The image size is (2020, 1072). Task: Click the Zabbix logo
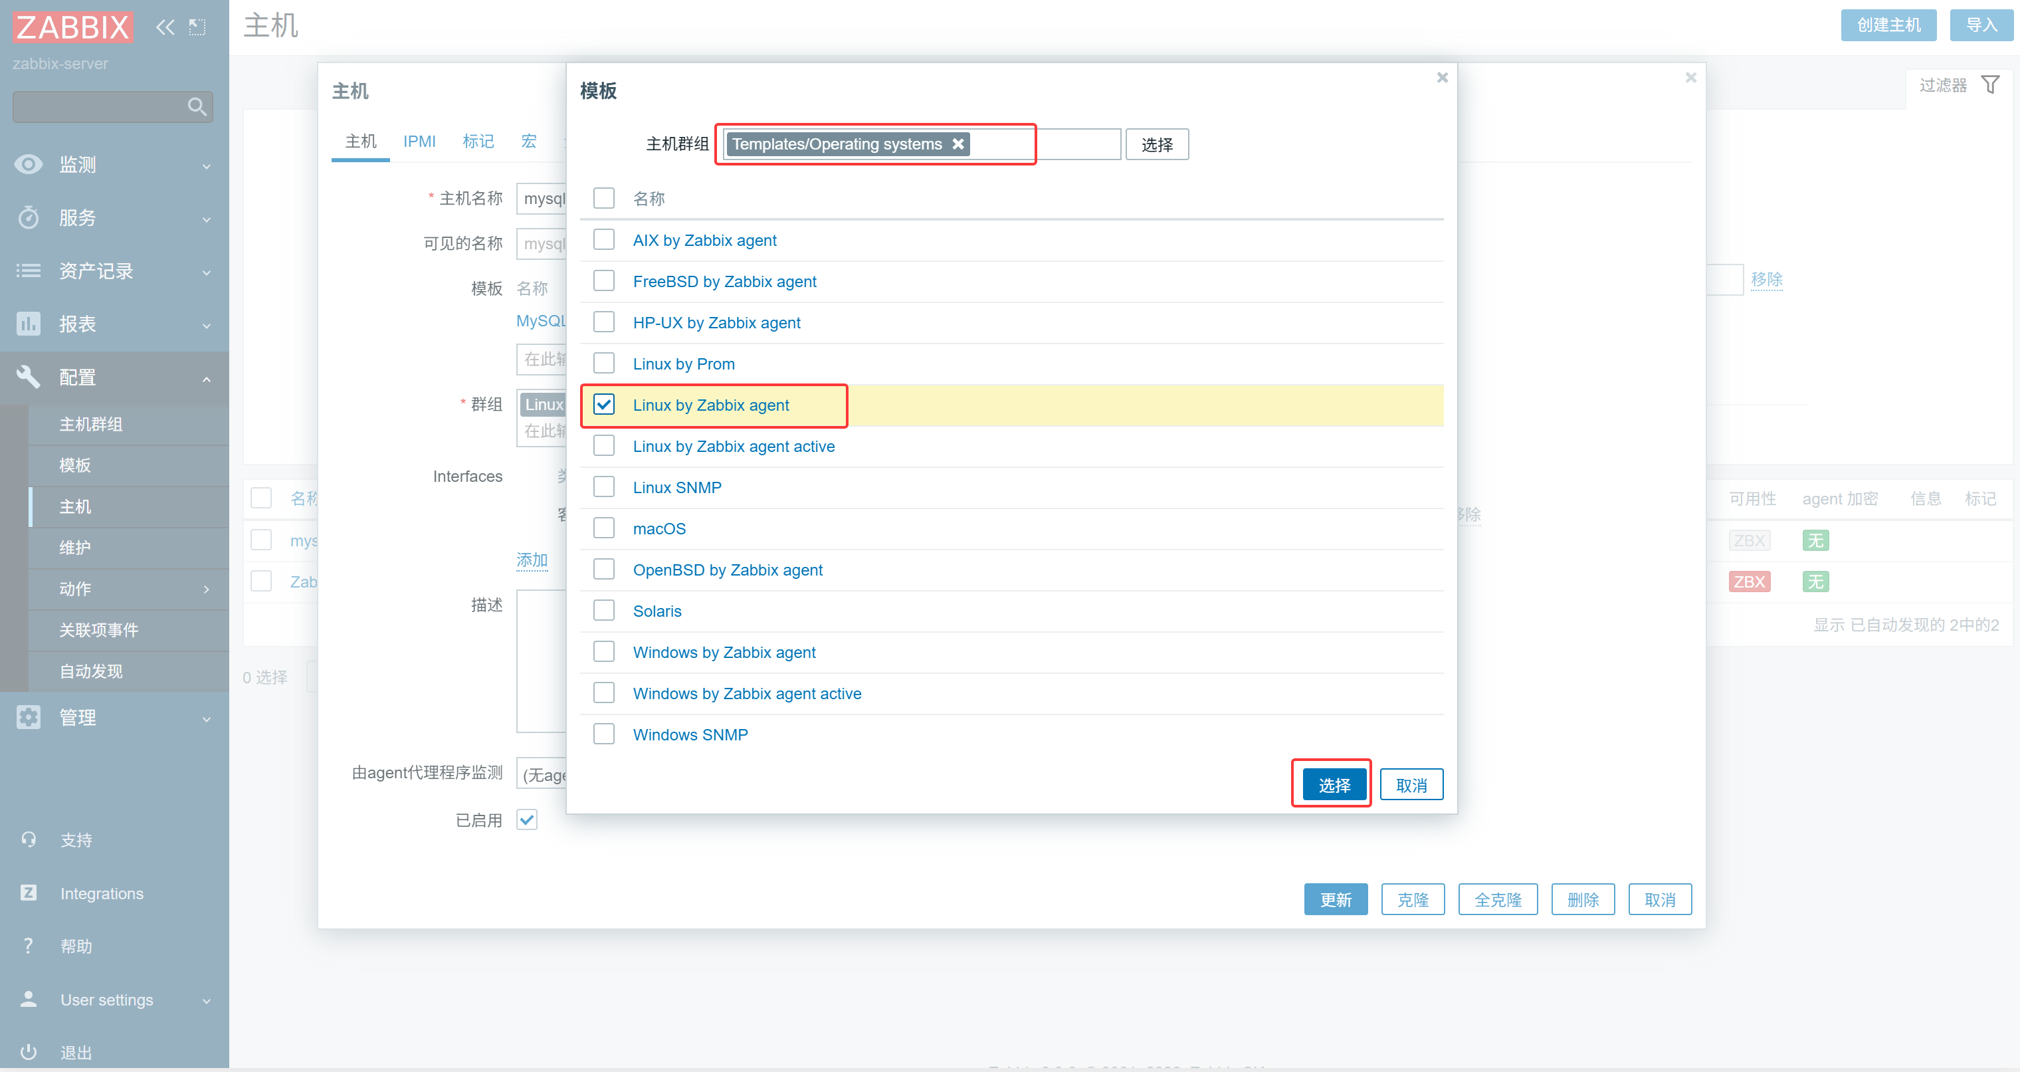coord(72,27)
